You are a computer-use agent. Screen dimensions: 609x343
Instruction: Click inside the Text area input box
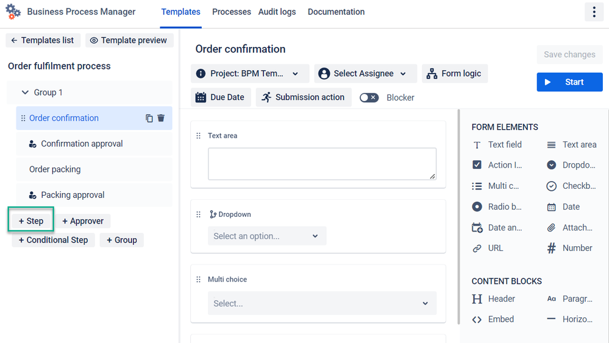click(x=322, y=164)
